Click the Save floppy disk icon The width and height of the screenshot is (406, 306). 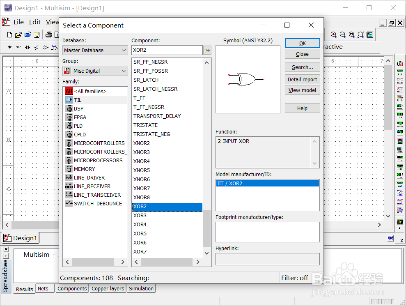pyautogui.click(x=37, y=35)
